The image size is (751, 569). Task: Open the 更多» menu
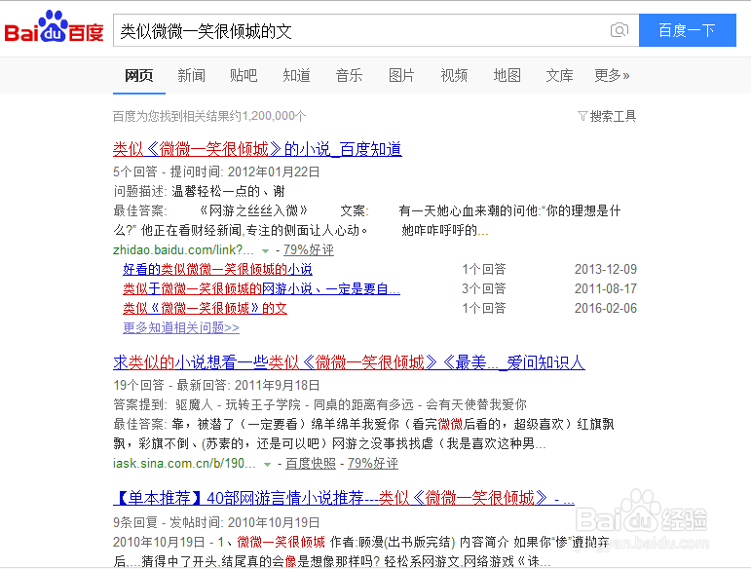(612, 75)
